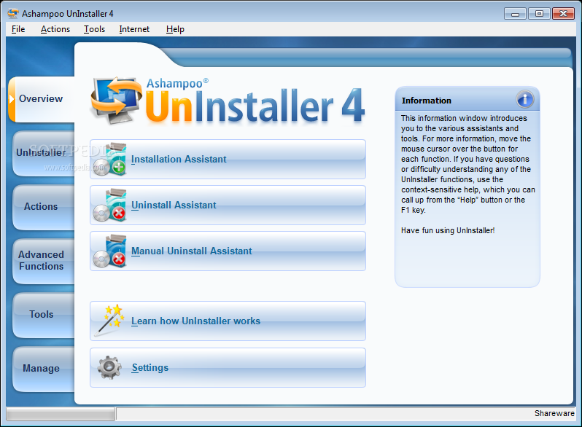Open the Settings link
582x427 pixels.
pos(228,368)
